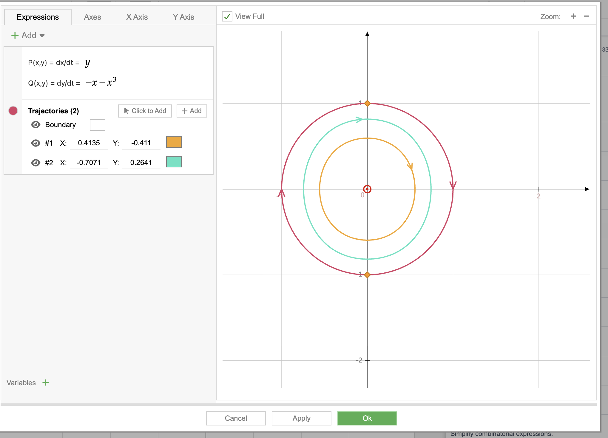The height and width of the screenshot is (438, 608).
Task: Click the y-axis tick label -2
Action: 359,360
